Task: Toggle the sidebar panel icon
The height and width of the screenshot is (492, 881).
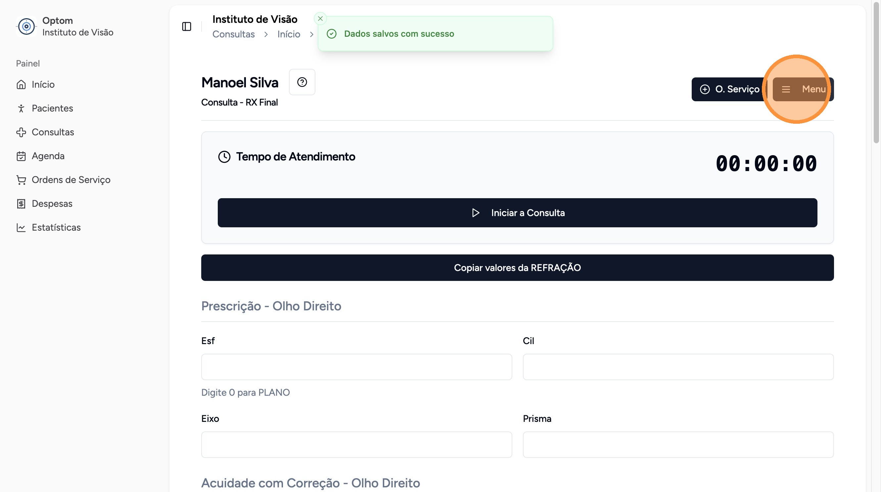Action: (x=186, y=26)
